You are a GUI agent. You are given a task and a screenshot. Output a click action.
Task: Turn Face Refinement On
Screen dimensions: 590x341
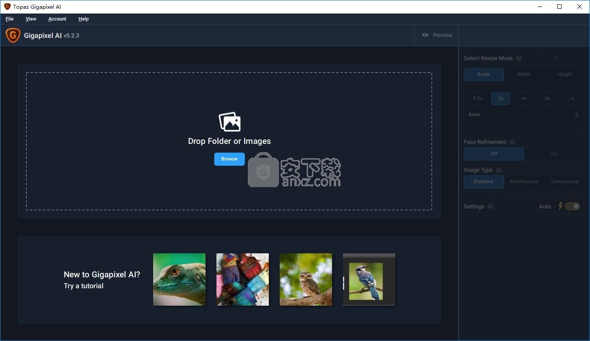(x=554, y=153)
